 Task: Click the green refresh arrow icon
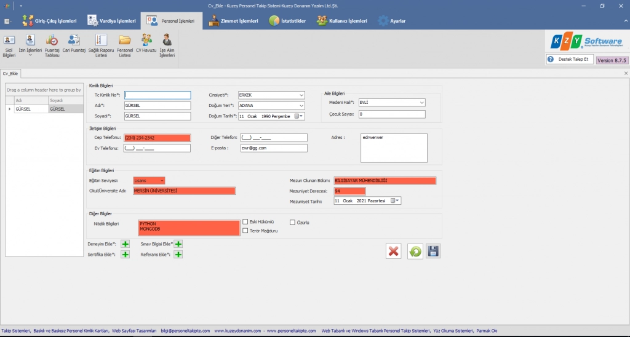pos(415,251)
